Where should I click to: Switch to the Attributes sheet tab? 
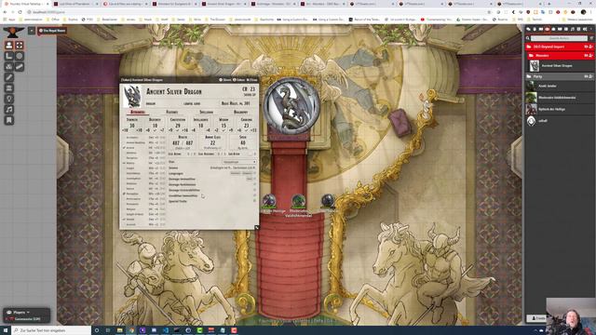tap(138, 112)
